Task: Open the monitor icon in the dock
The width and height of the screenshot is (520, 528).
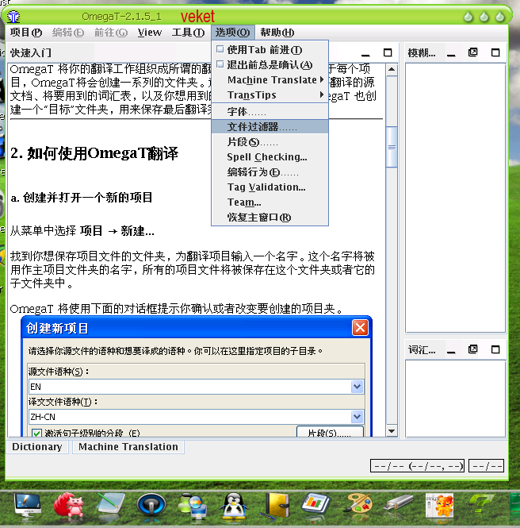Action: click(x=28, y=505)
